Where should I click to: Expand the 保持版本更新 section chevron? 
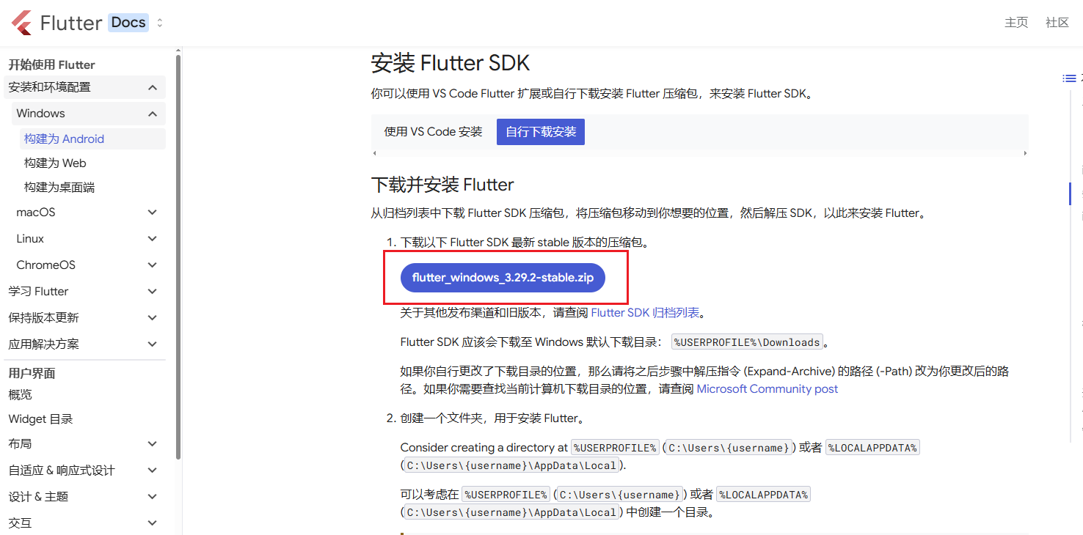153,318
